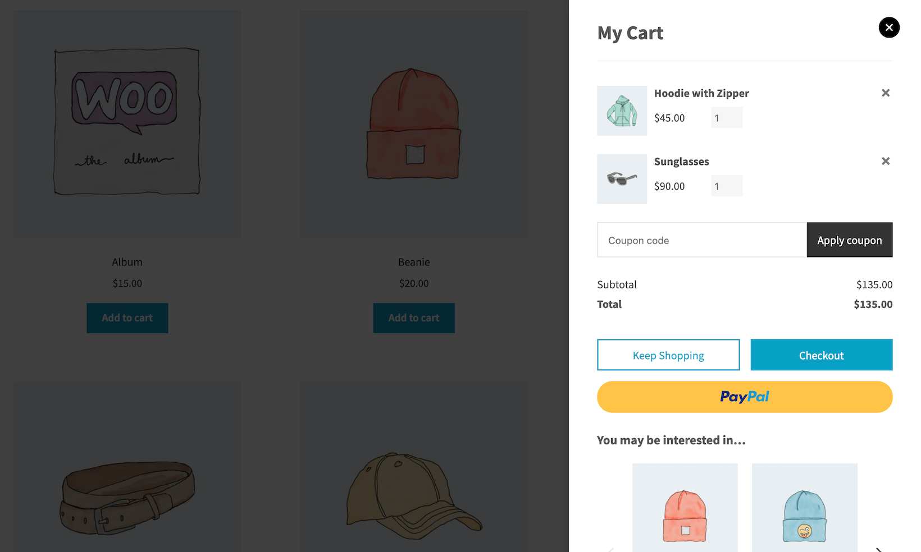This screenshot has height=552, width=921.
Task: Add Album to cart
Action: (127, 318)
